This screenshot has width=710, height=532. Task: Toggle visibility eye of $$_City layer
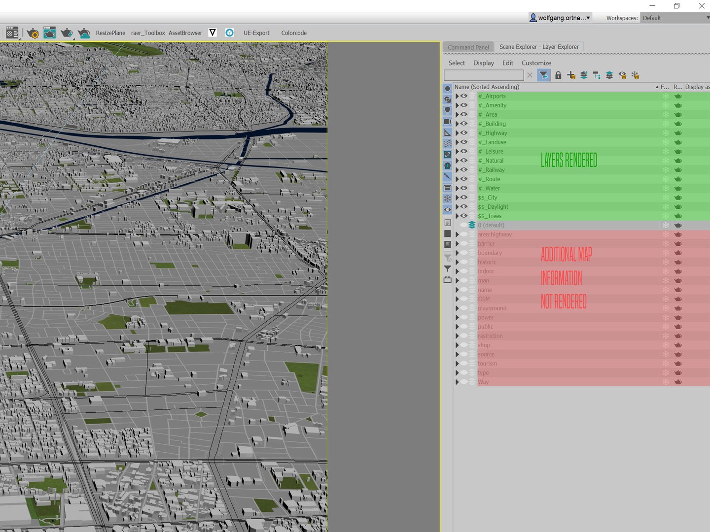(x=464, y=198)
